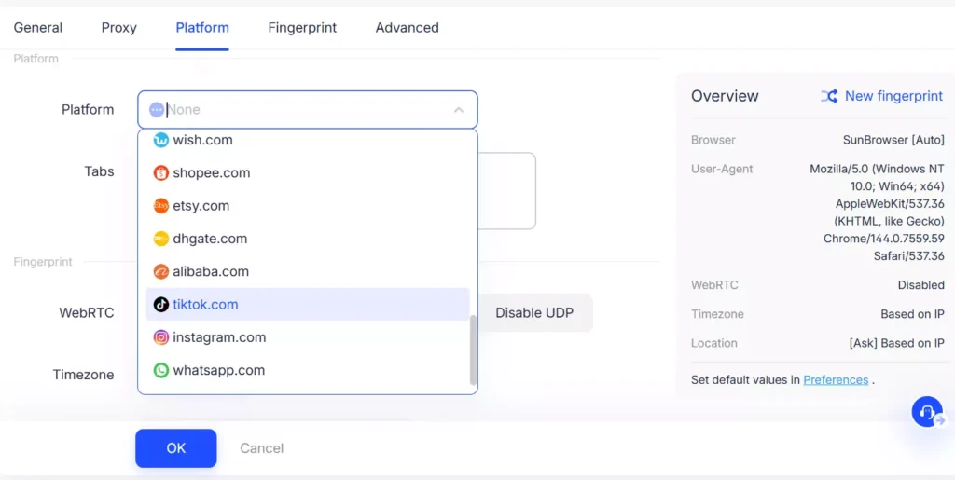Open the support headset chat bubble

point(927,411)
